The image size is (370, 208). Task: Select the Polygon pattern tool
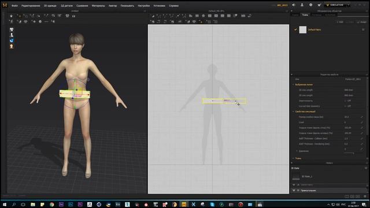coord(190,16)
